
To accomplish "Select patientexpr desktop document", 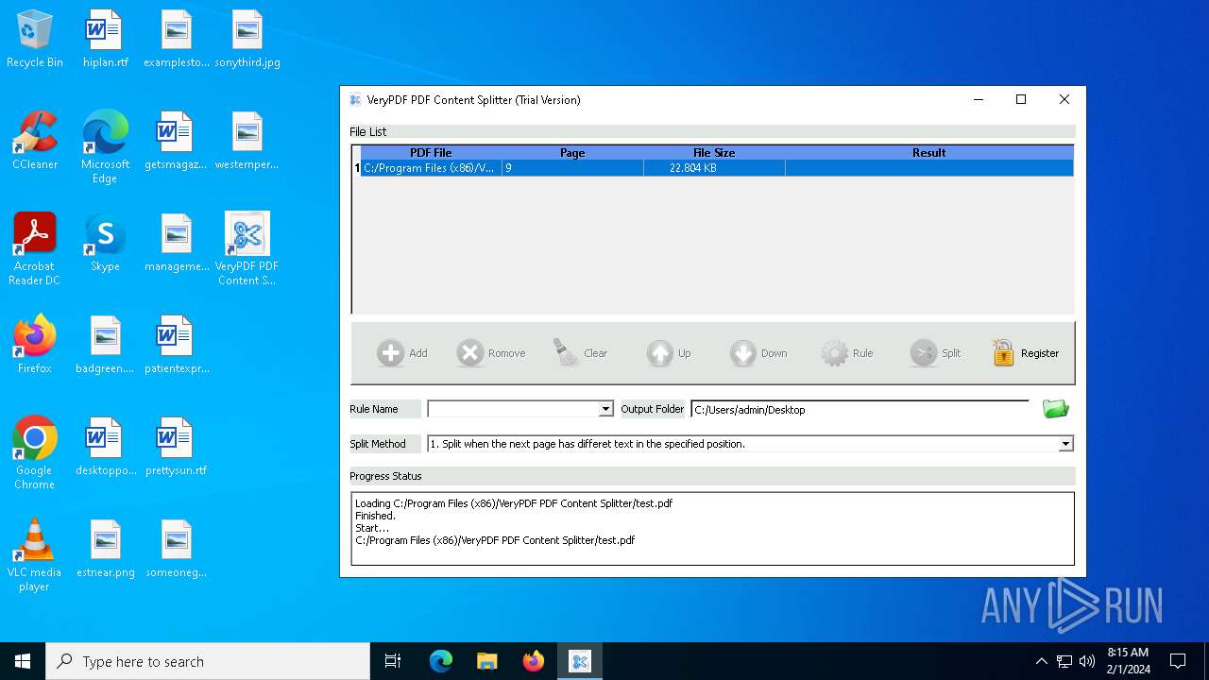I will 177,346.
